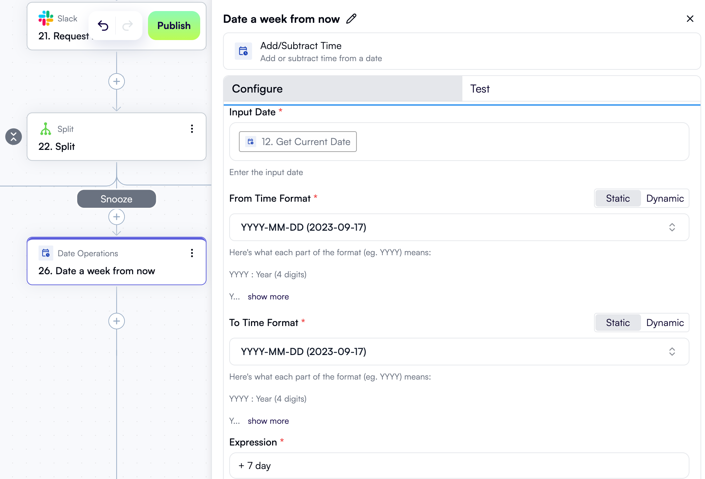Click show more under From Time Format
Viewport: 705px width, 479px height.
click(268, 296)
